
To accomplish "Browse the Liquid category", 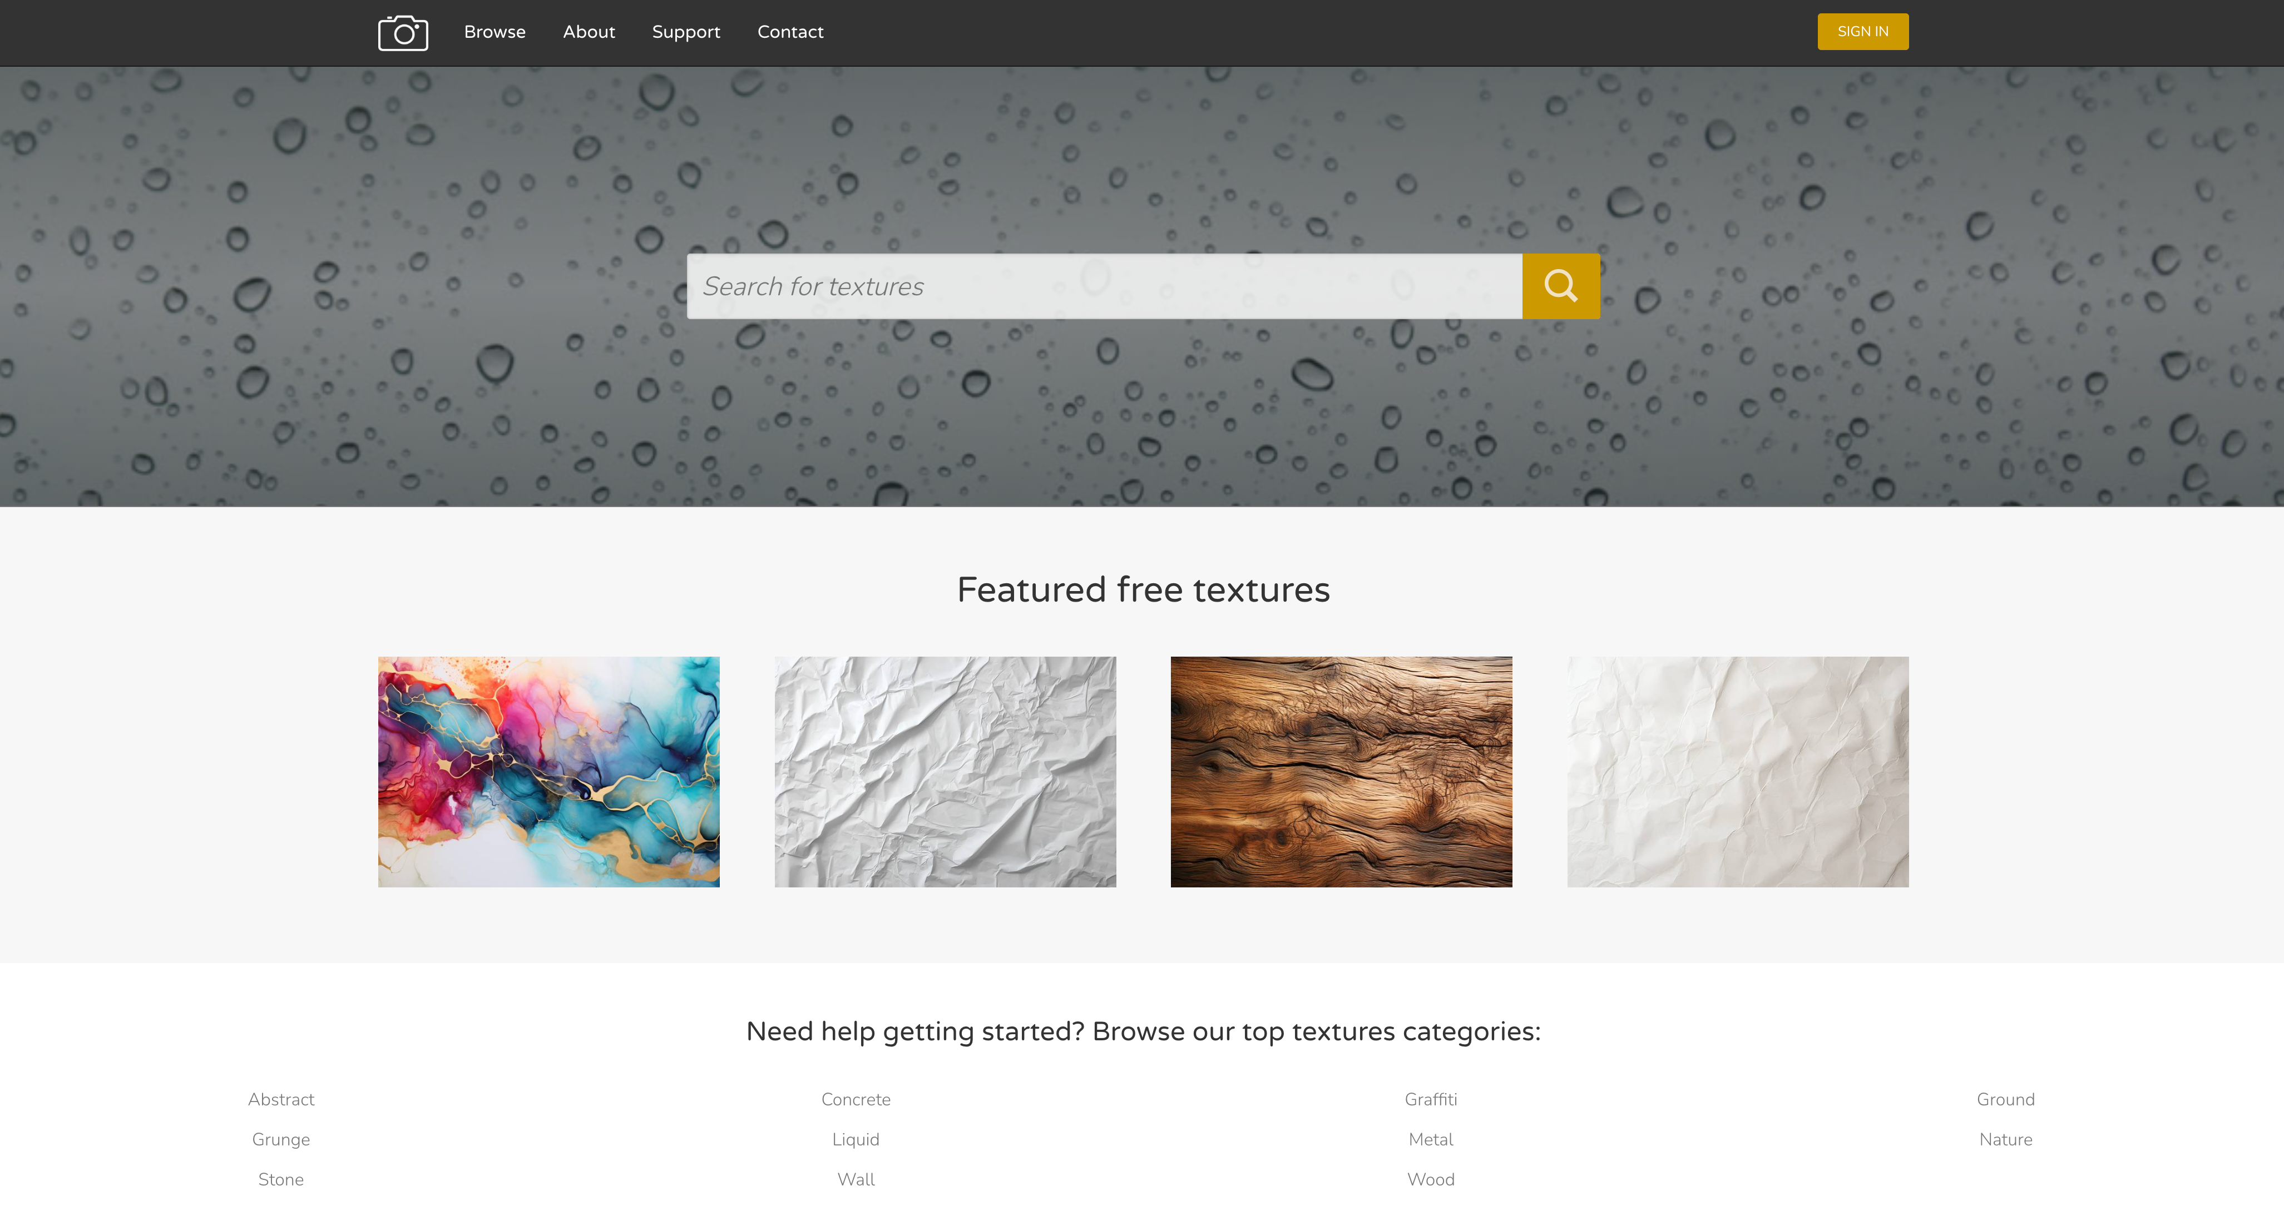I will [x=856, y=1139].
